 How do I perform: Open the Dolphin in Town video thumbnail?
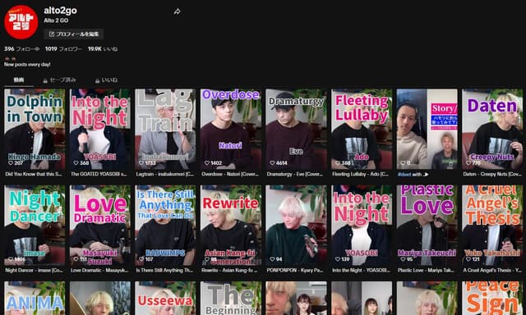coord(35,130)
